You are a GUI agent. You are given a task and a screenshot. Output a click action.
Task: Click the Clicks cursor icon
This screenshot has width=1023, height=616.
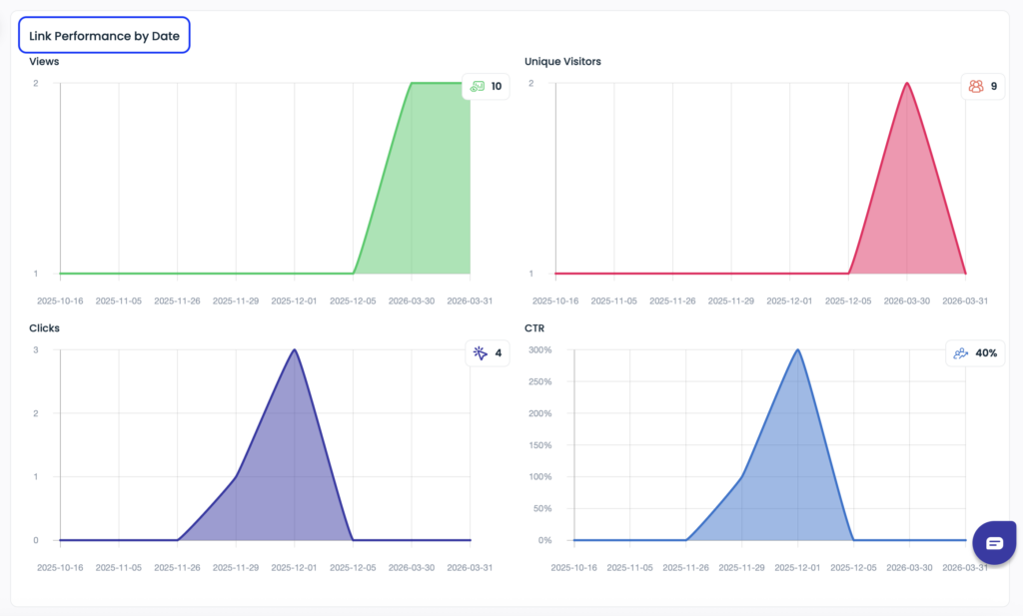click(481, 352)
